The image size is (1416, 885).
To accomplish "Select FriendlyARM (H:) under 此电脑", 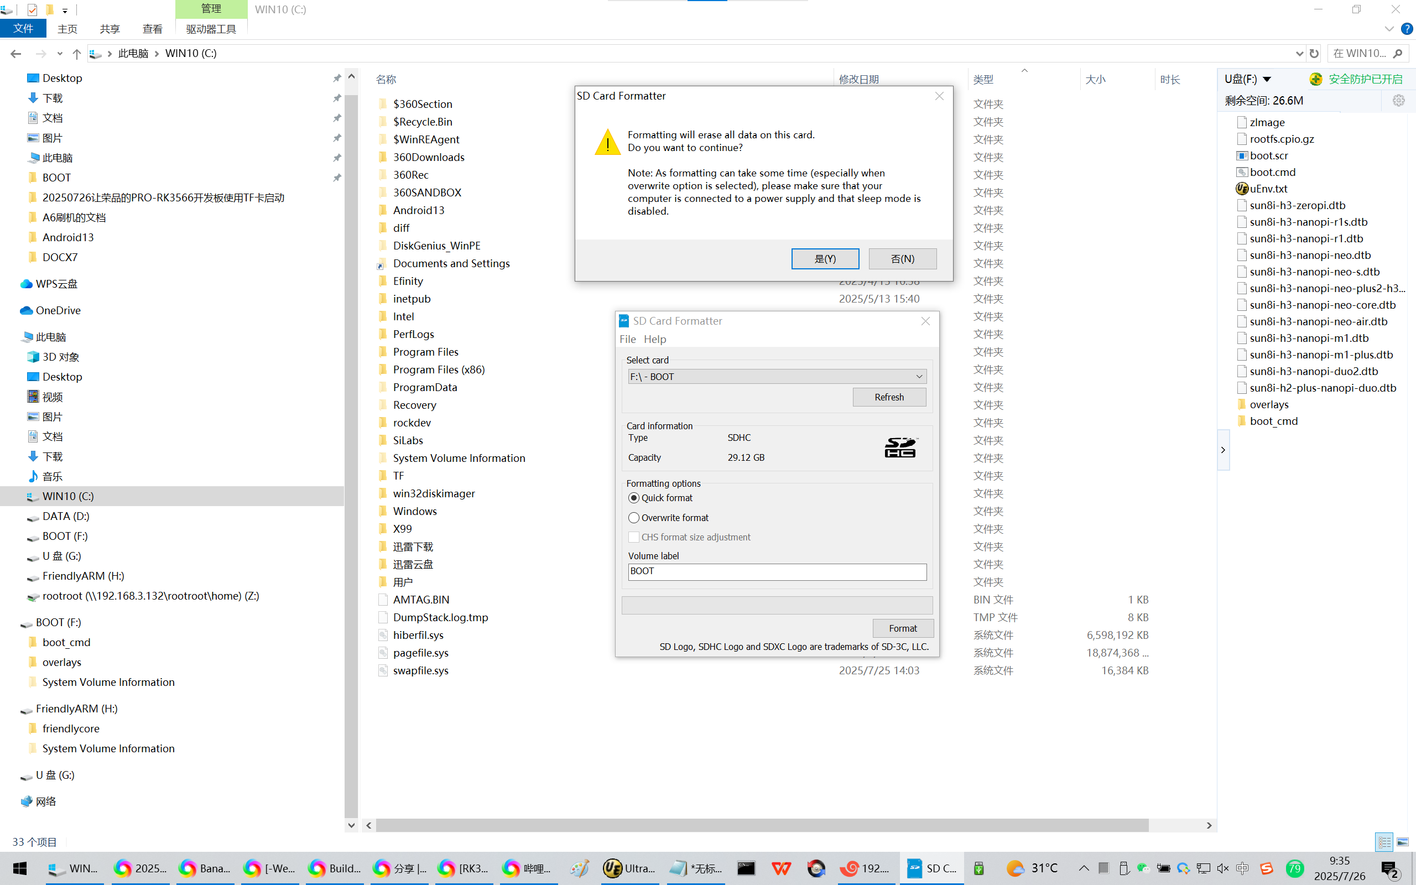I will pos(83,576).
